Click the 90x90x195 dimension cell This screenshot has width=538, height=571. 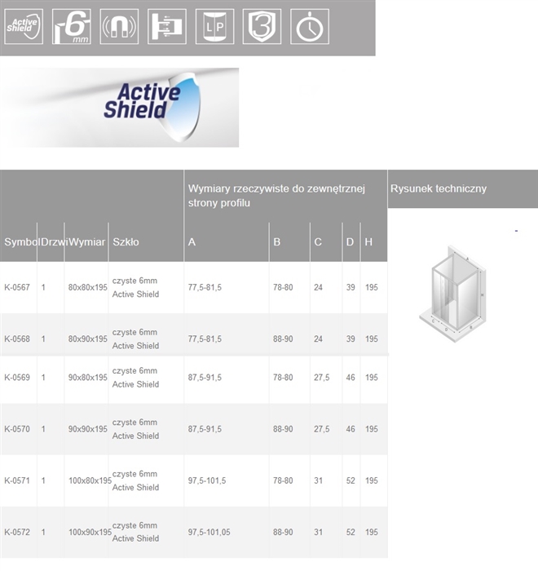coord(88,429)
